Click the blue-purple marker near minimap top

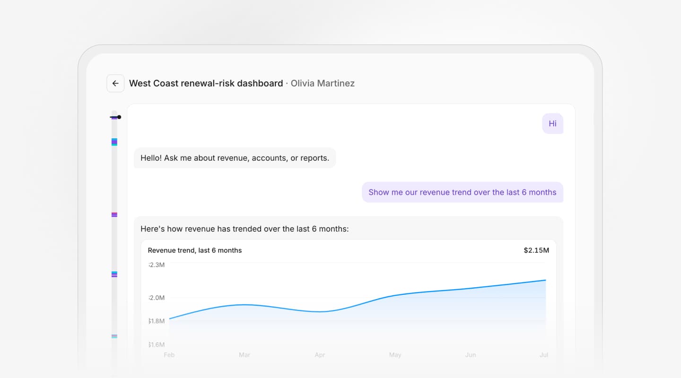[114, 142]
